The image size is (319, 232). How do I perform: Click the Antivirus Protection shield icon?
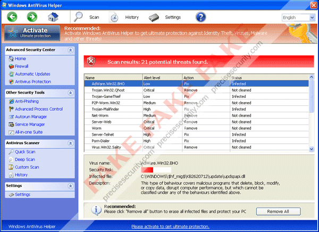[11, 82]
